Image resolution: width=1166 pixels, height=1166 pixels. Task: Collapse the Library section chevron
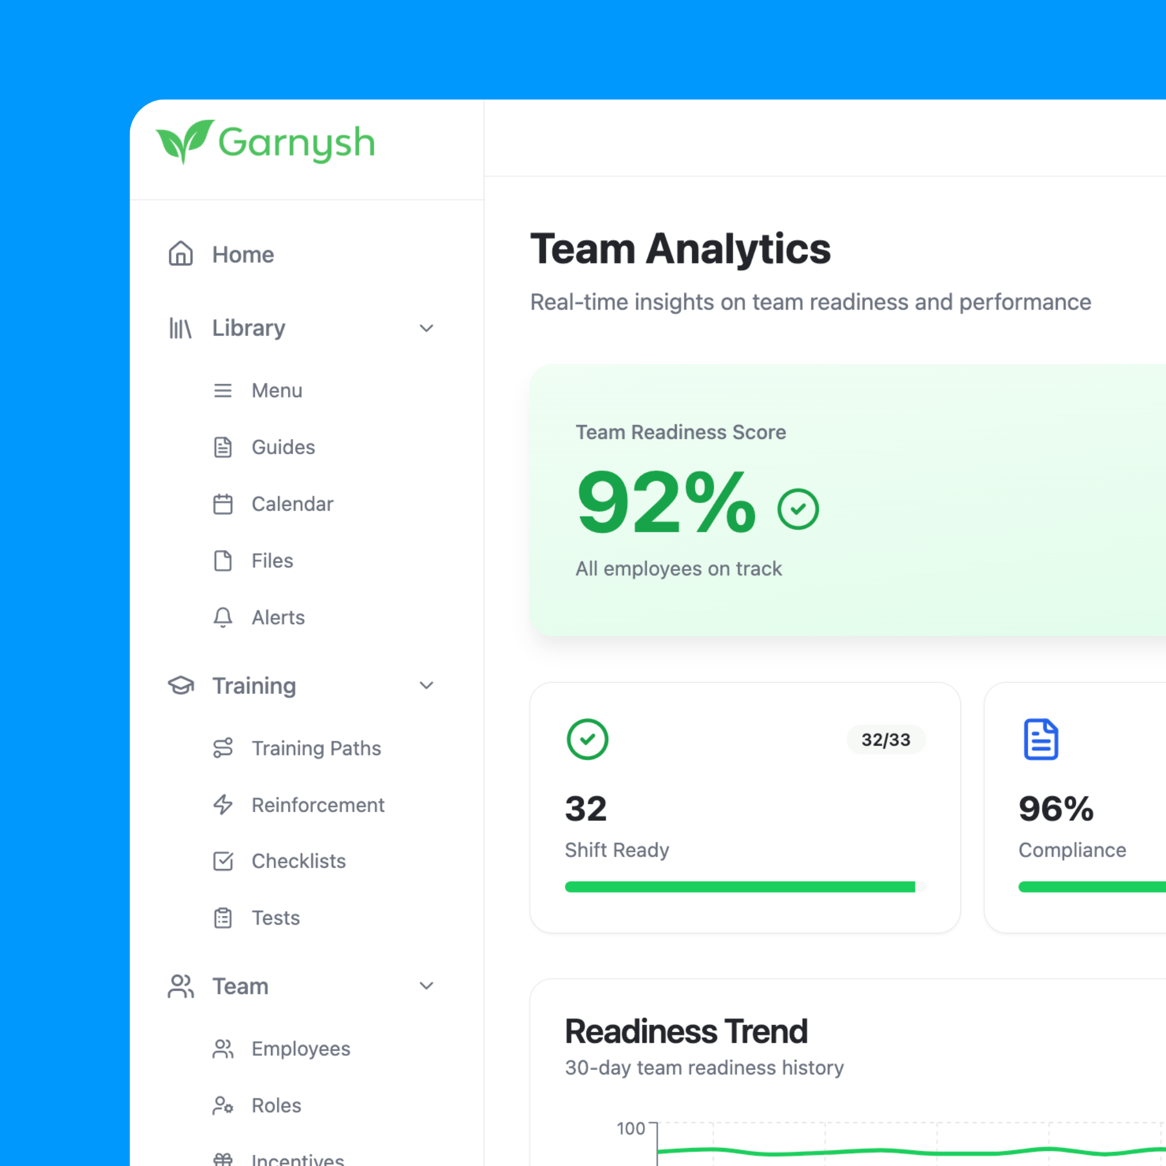[x=427, y=328]
